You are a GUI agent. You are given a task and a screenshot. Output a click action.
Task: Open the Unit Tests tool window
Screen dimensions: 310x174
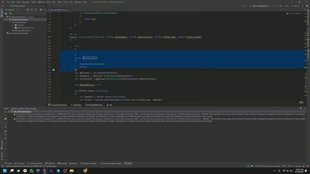19,163
